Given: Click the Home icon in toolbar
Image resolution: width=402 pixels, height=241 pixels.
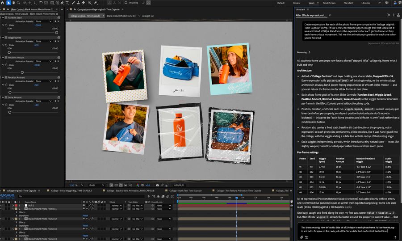Looking at the screenshot, I should tap(3, 3).
